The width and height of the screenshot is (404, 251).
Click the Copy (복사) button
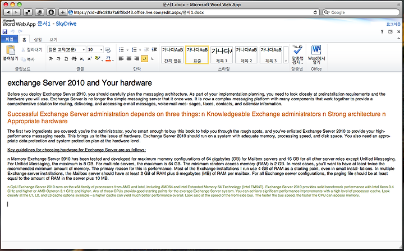(28, 59)
